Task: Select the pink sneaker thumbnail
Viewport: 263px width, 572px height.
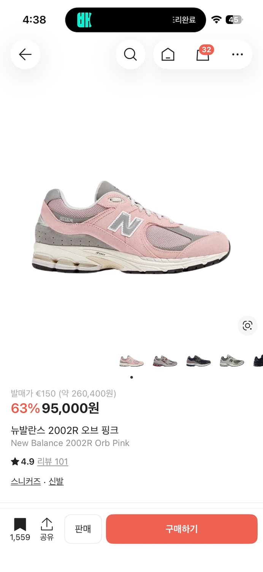Action: point(131,360)
